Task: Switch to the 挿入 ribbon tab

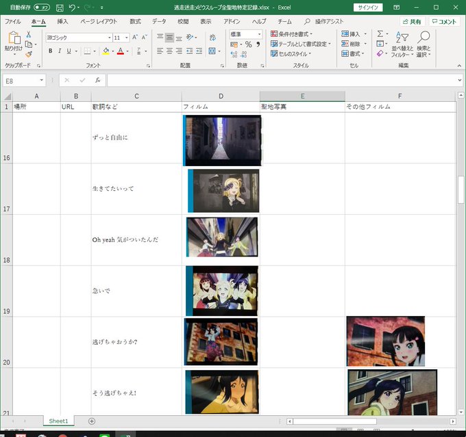Action: coord(62,21)
